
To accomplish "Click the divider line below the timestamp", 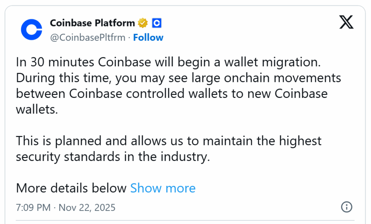I will (185, 220).
